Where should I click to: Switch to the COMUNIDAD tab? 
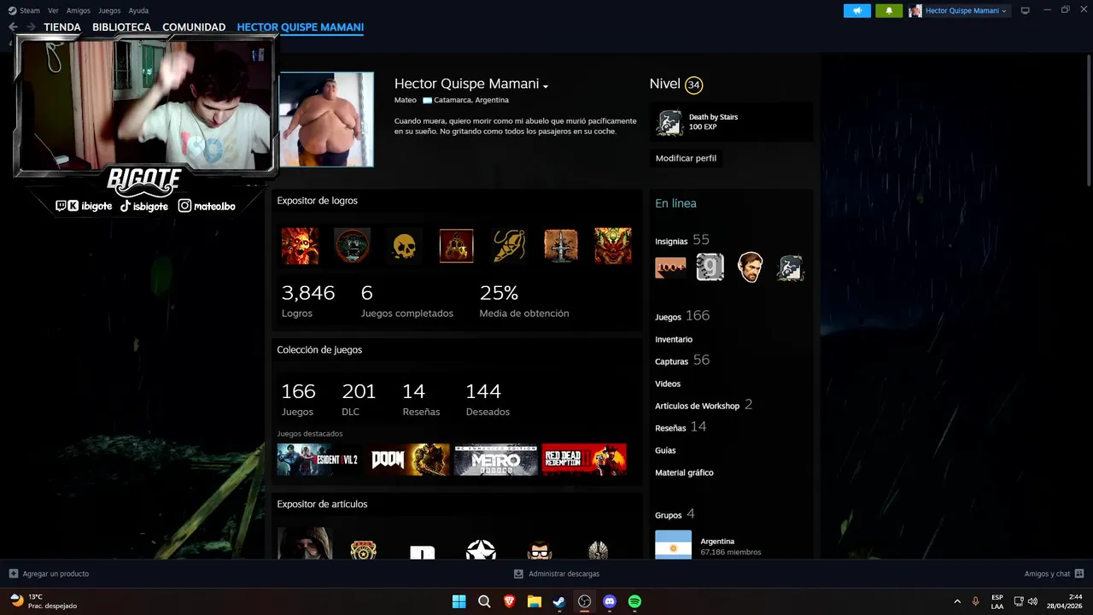coord(194,27)
